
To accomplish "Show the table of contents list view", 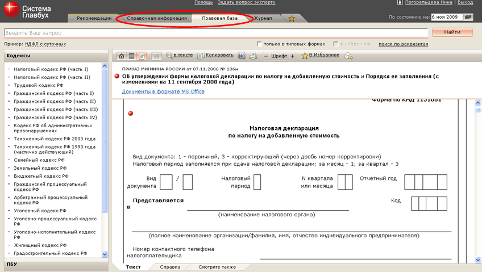I will [131, 56].
